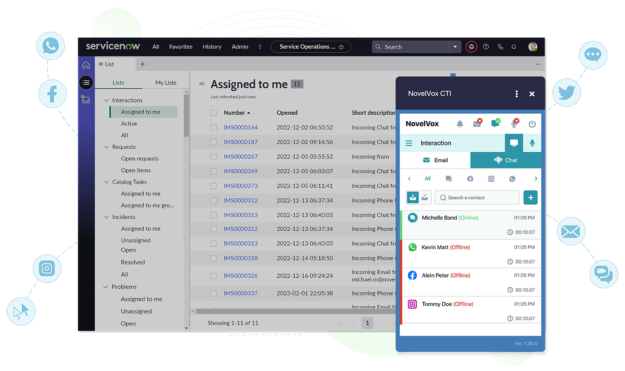Screen dimensions: 625x371
Task: Open the search dropdown arrow in ServiceNow header
Action: coord(455,47)
